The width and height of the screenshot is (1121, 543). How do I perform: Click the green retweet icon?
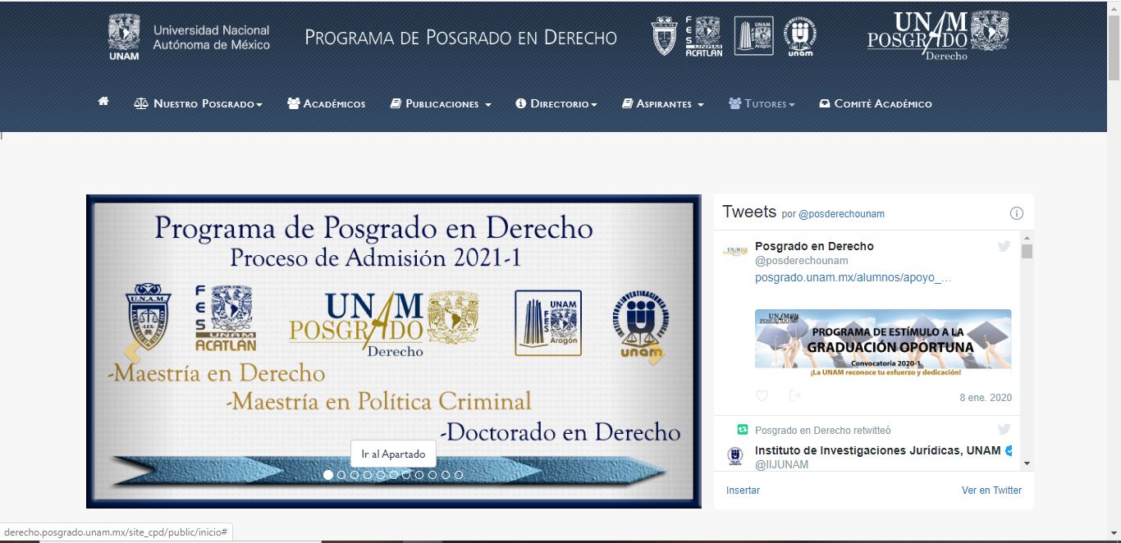743,429
